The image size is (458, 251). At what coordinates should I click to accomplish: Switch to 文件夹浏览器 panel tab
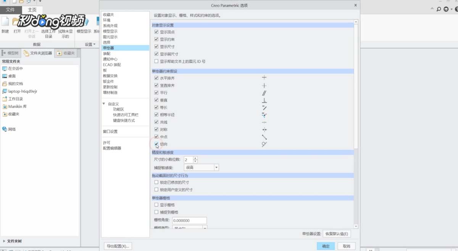[38, 53]
